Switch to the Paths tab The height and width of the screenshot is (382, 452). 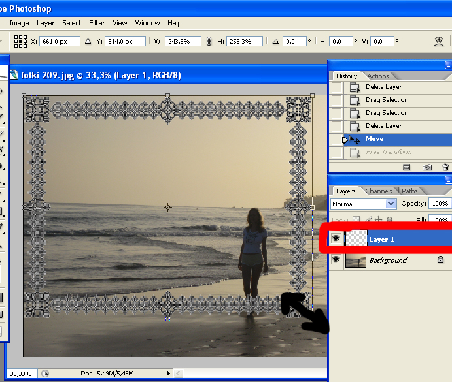coord(409,191)
